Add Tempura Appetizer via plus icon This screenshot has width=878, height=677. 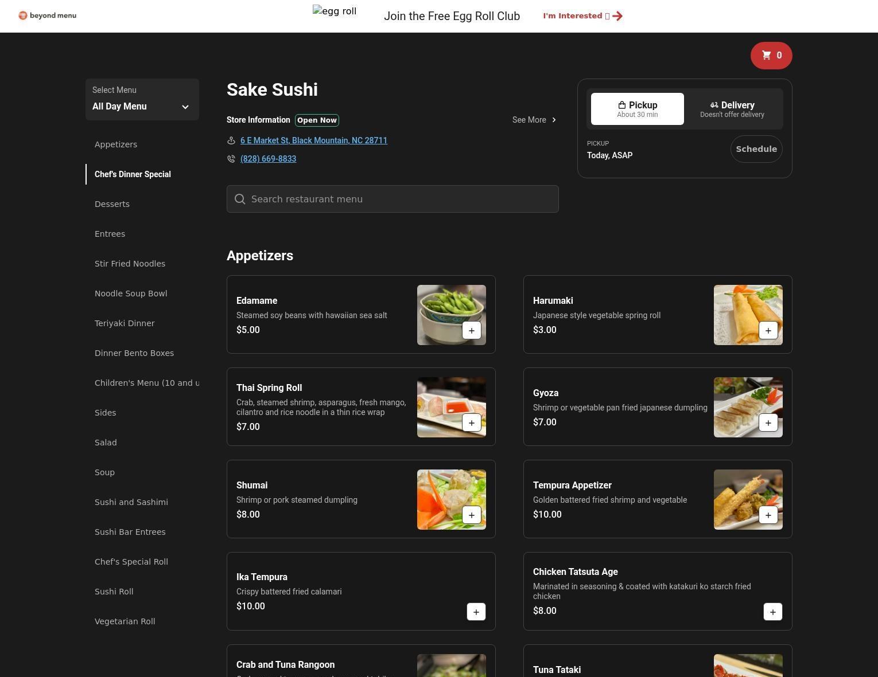point(768,515)
